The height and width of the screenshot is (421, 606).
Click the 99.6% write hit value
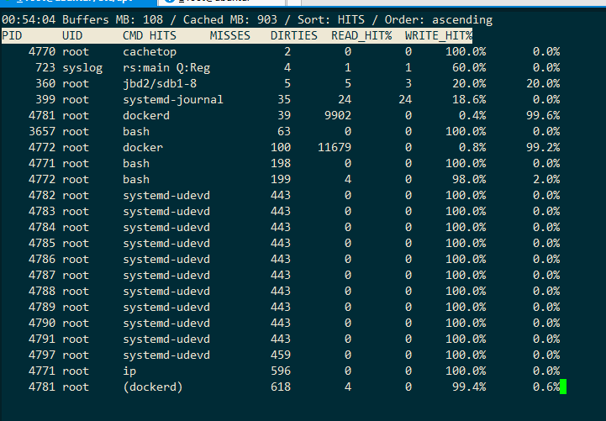click(543, 115)
